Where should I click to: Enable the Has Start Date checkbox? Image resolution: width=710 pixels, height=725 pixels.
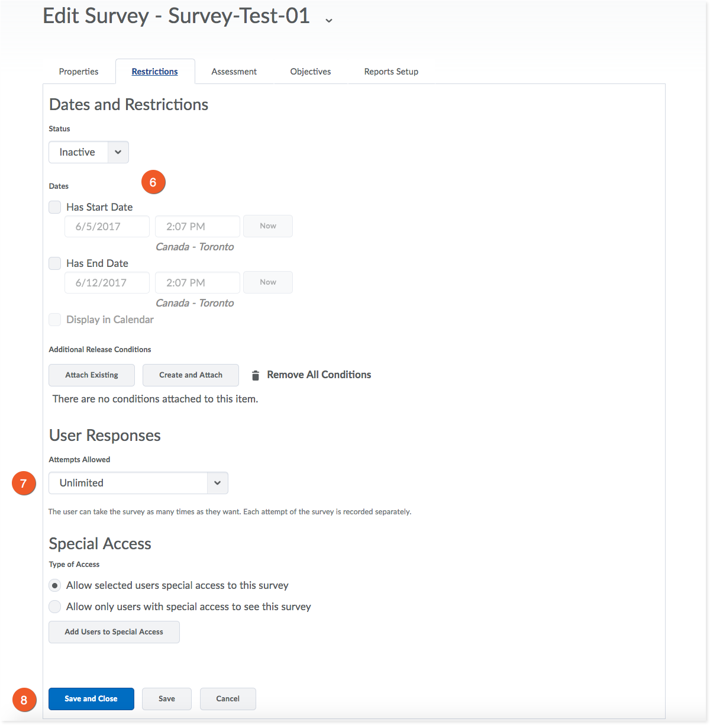[55, 207]
